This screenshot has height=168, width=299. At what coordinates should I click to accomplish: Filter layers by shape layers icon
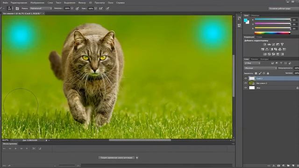point(285,63)
